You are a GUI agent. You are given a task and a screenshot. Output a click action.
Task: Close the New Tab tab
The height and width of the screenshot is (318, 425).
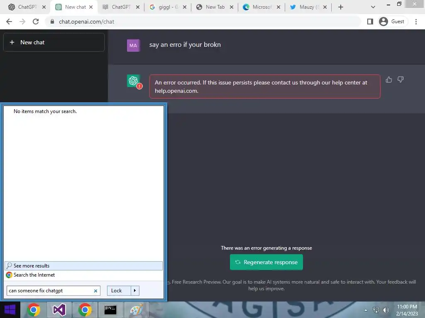pyautogui.click(x=232, y=7)
